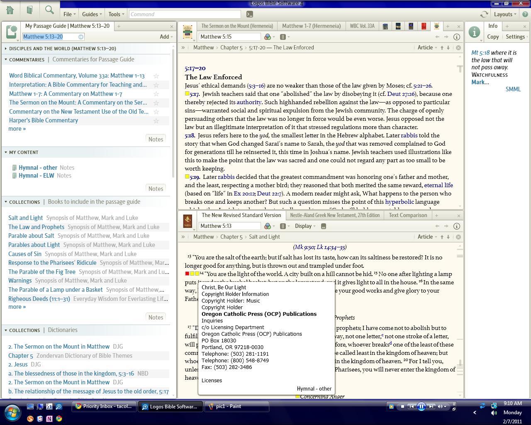Viewport: 531px width, 425px height.
Task: Open the Hymnal - other note file icon
Action: pos(15,168)
